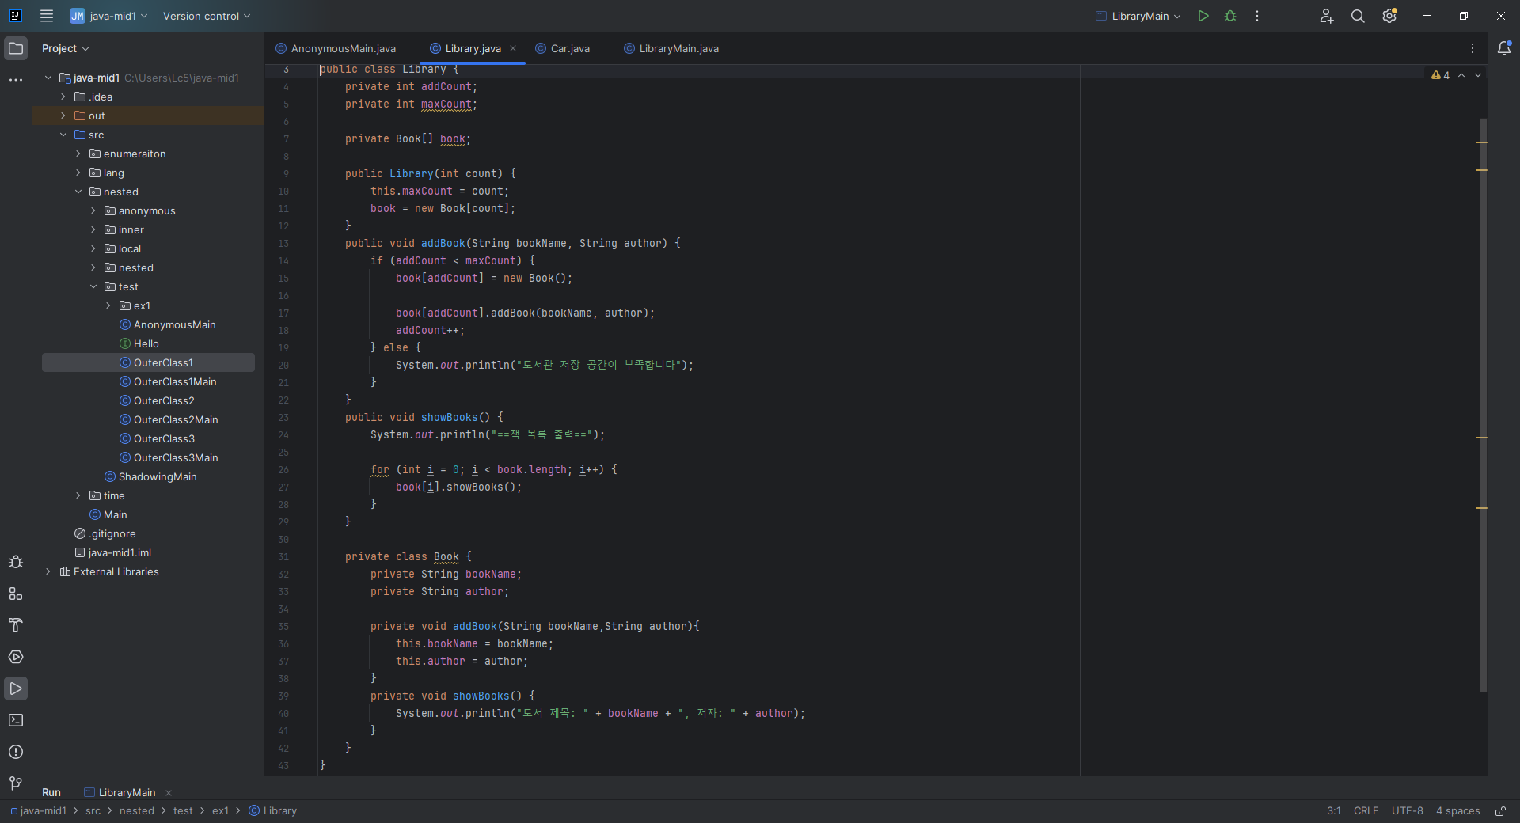Go to previous highlighted error arrow
The image size is (1520, 823).
coord(1461,75)
